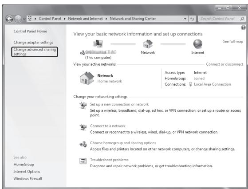Click the 'Access type:' label
248x189 pixels.
click(175, 73)
